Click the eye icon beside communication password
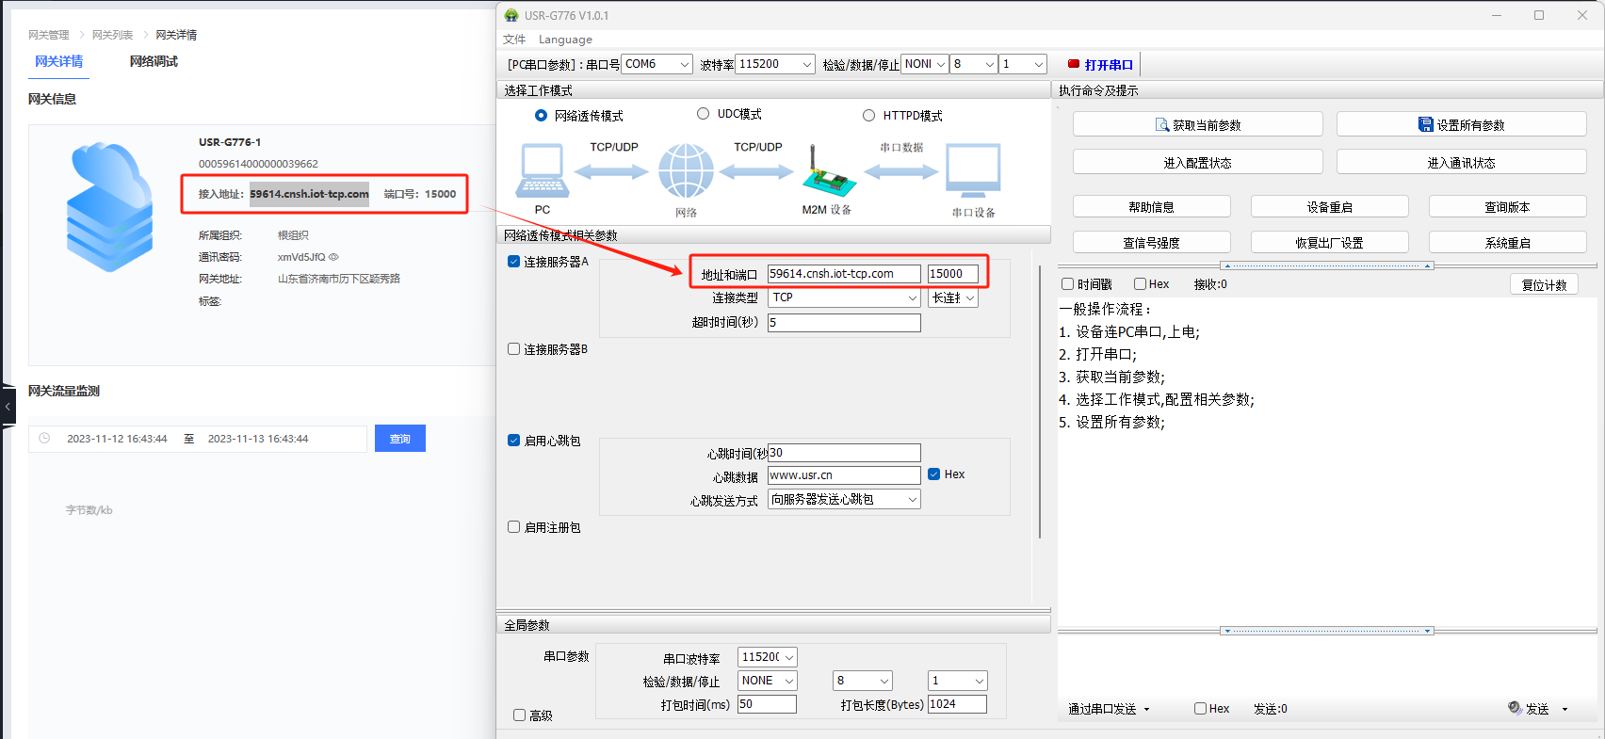This screenshot has height=739, width=1605. click(x=333, y=257)
